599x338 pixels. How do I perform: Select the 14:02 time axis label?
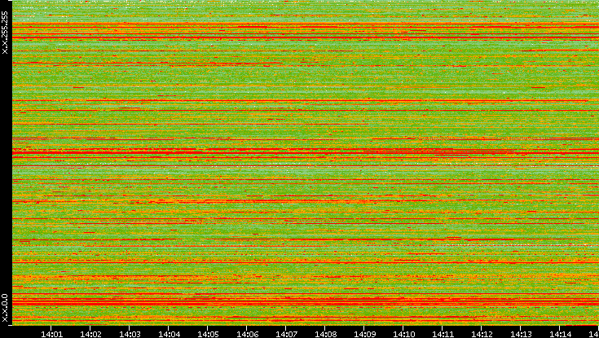click(90, 334)
